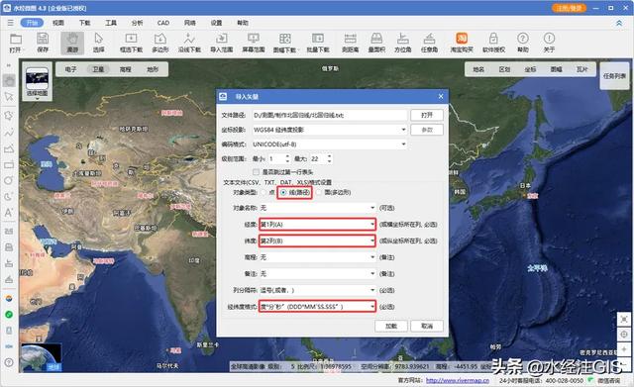Screen dimensions: 634x387
Task: Click the 取消 cancel button
Action: [x=427, y=326]
